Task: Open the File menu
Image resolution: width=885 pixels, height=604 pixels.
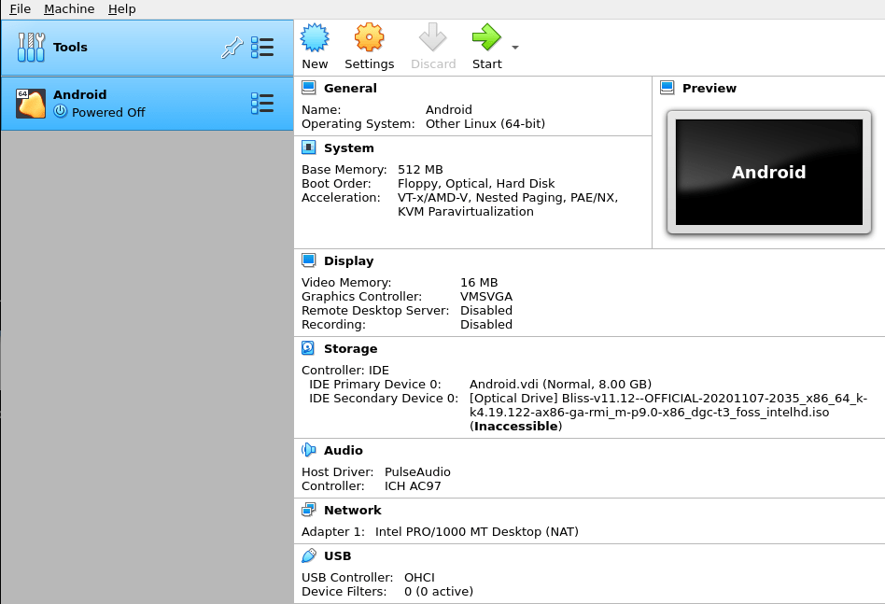Action: 19,8
